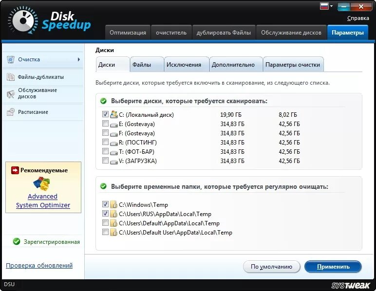This screenshot has width=376, height=291.
Task: Click the Проверка обновлений link
Action: (x=39, y=265)
